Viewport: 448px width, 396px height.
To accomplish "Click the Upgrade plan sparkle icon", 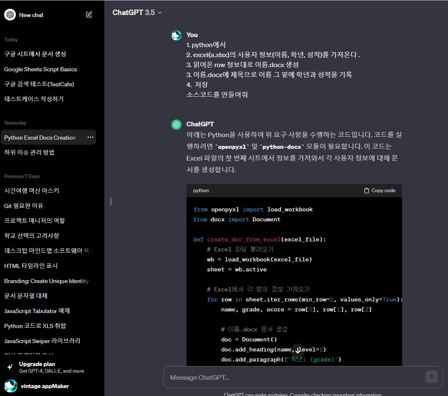I will pyautogui.click(x=10, y=367).
